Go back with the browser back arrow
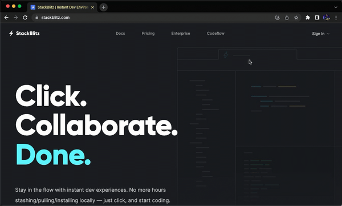The width and height of the screenshot is (342, 206). click(x=6, y=18)
